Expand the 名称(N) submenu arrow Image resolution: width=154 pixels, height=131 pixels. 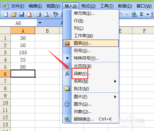pyautogui.click(x=115, y=81)
